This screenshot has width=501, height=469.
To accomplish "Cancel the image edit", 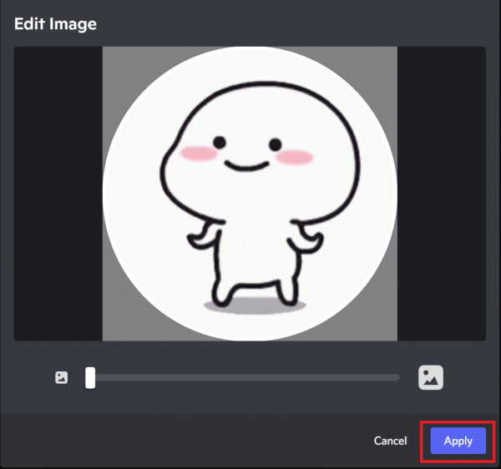I will (390, 441).
